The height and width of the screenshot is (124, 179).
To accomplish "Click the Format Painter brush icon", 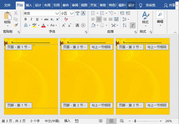I will pos(16,25).
